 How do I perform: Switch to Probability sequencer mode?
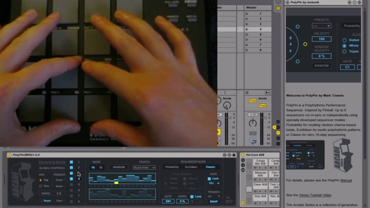click(x=172, y=167)
